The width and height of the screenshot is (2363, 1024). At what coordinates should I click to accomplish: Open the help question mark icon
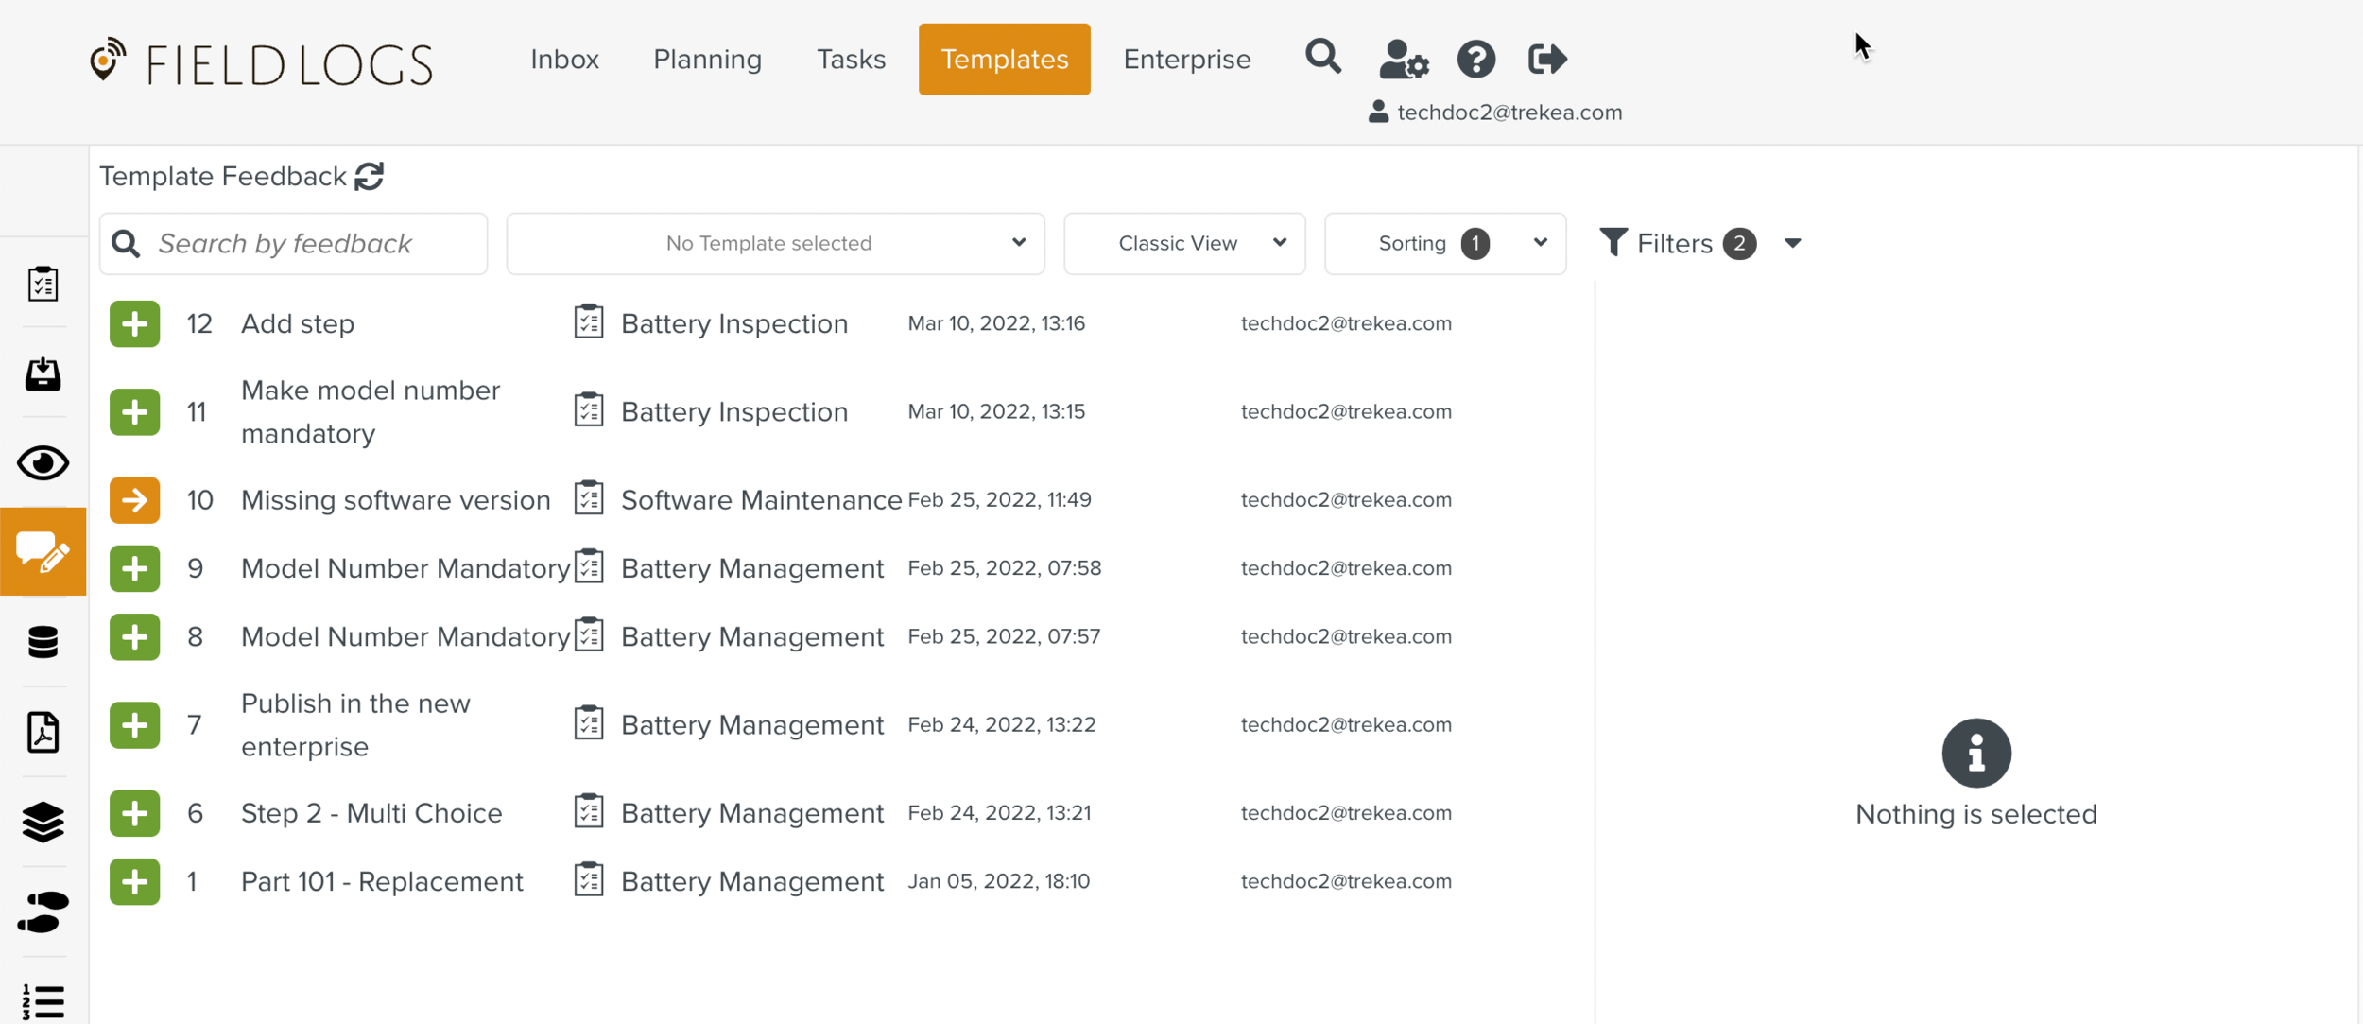(x=1475, y=60)
